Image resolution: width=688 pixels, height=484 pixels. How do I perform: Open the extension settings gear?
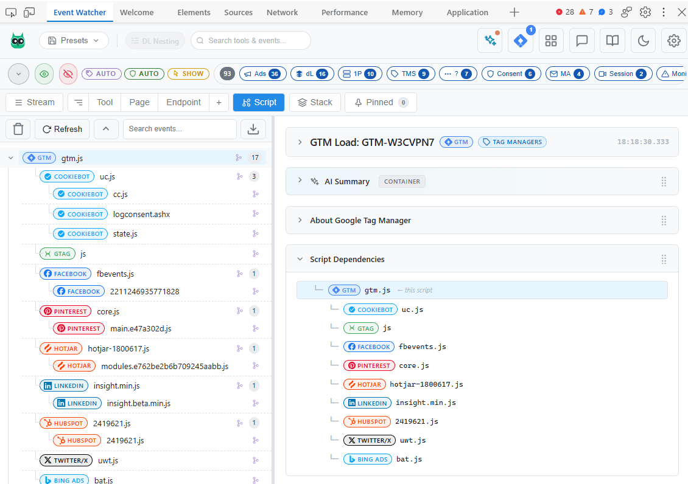(674, 41)
